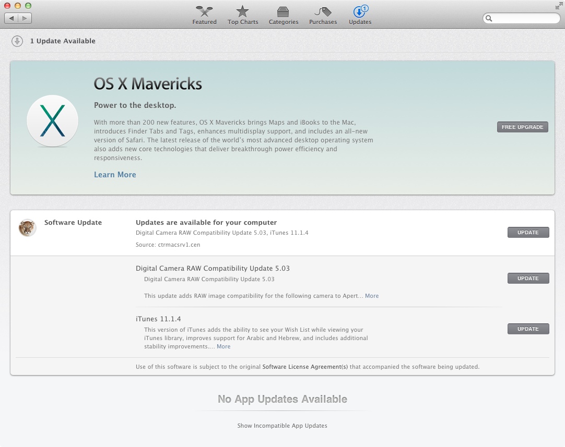This screenshot has width=565, height=447.
Task: Click the 1 Update Available heading
Action: tap(63, 41)
